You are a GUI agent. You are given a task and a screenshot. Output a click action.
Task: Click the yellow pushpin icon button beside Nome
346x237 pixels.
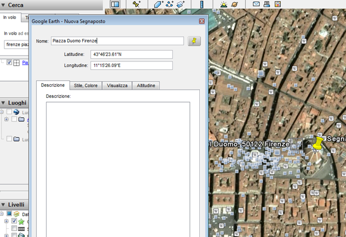pos(194,41)
